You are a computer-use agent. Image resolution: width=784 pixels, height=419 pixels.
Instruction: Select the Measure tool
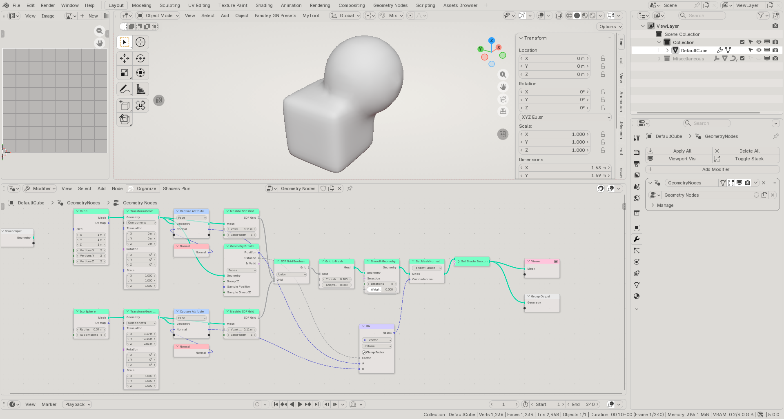(x=140, y=89)
